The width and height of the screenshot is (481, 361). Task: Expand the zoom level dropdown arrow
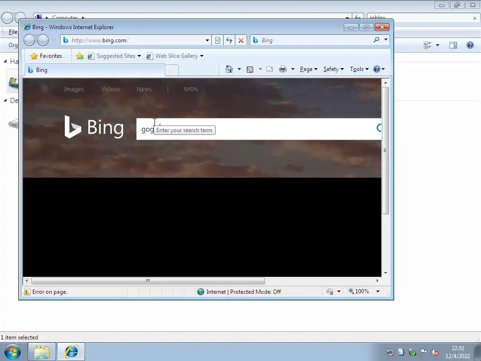(378, 291)
